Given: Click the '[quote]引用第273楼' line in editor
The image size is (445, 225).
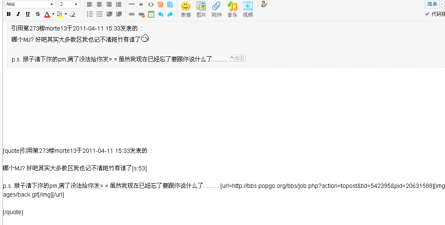Looking at the screenshot, I should pos(78,151).
